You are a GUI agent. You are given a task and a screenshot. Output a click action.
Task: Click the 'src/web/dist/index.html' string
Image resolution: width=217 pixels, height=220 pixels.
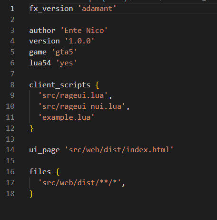click(119, 150)
